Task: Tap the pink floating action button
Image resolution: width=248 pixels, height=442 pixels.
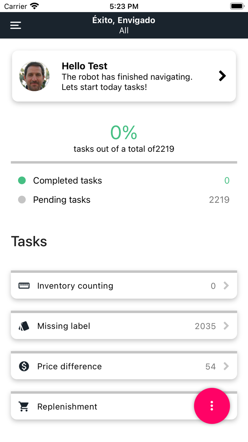Action: point(212,406)
